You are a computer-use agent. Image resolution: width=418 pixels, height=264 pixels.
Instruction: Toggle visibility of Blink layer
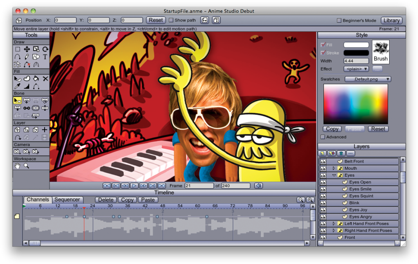[x=323, y=203]
